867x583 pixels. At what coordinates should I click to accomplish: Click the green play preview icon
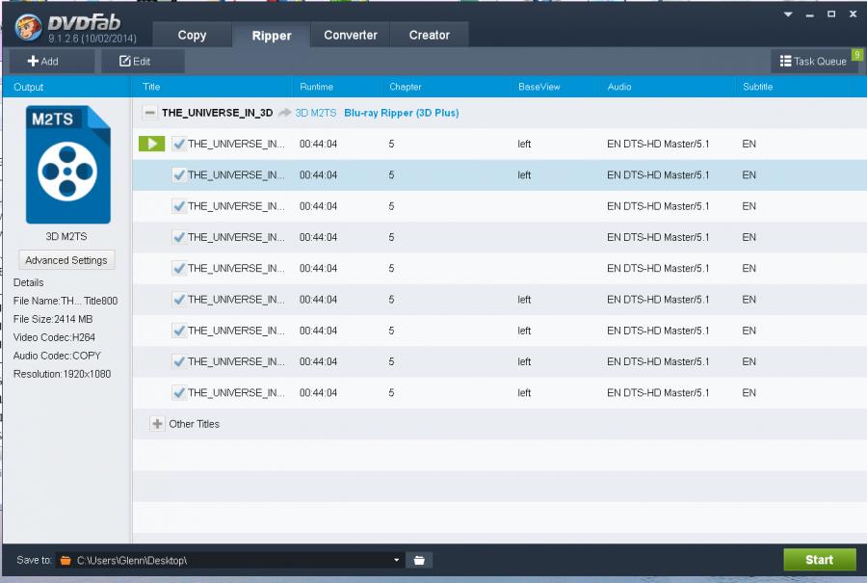click(151, 144)
